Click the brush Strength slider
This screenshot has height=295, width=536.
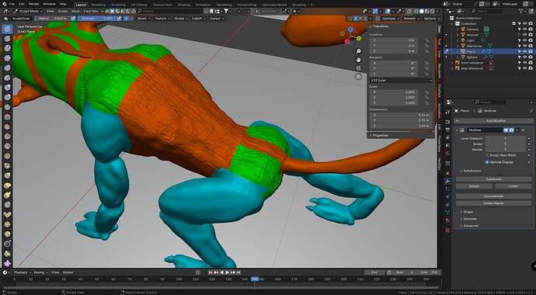coord(97,19)
